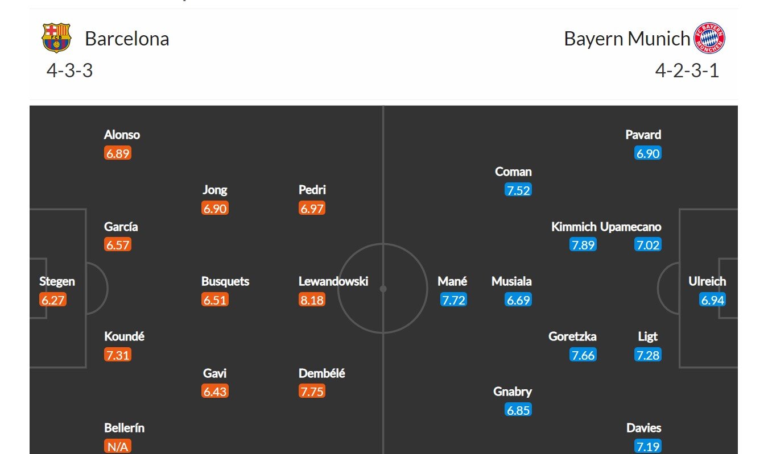This screenshot has height=454, width=768.
Task: Click Bellerín's N/A rating badge
Action: [118, 447]
